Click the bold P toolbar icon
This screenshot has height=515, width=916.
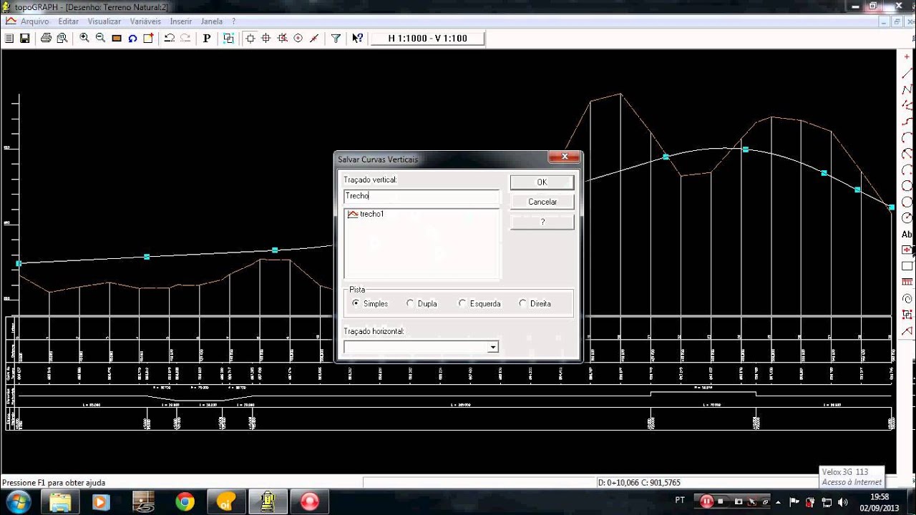click(207, 39)
